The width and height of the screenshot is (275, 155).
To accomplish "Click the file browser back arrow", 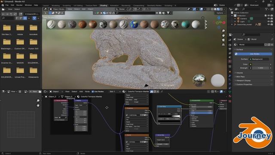I will [x=3, y=14].
